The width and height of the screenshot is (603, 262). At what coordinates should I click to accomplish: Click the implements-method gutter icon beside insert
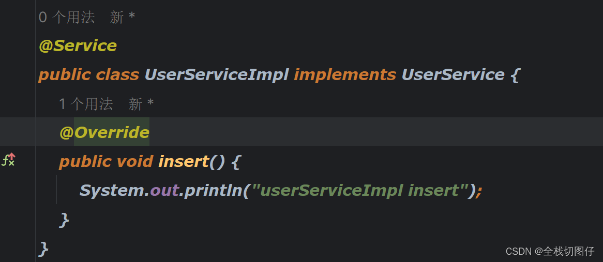coord(8,160)
